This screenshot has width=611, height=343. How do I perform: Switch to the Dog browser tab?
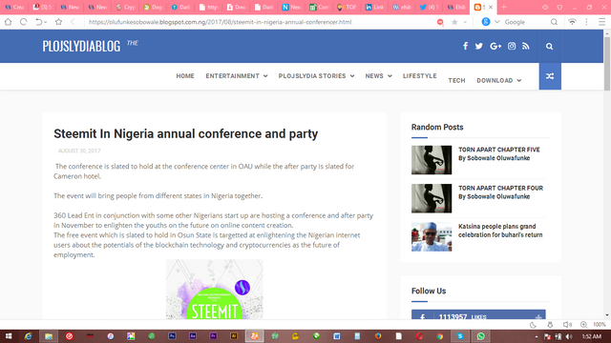[153, 7]
